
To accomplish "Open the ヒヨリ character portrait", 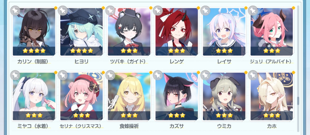I will coord(82,32).
